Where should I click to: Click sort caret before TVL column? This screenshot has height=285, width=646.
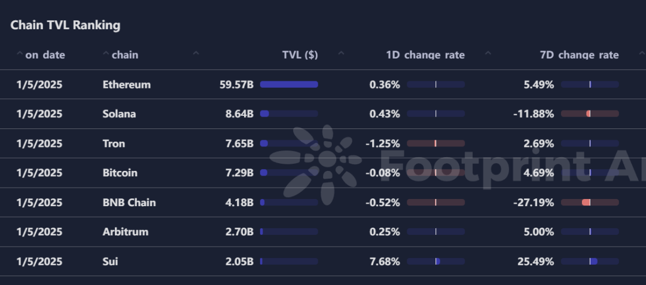[x=196, y=53]
